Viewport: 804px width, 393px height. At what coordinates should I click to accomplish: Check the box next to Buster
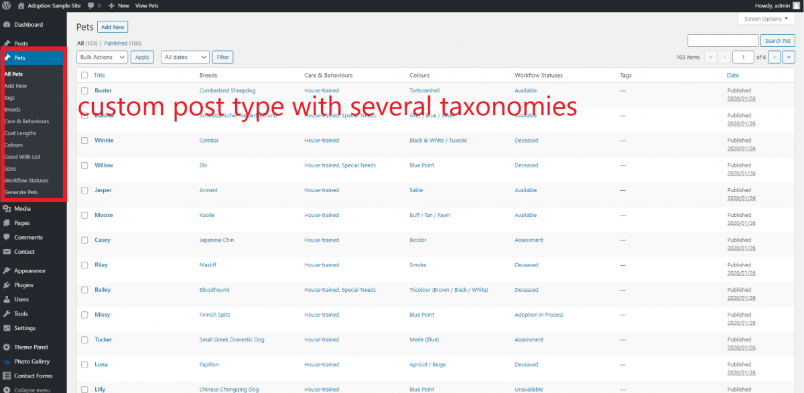pyautogui.click(x=84, y=90)
